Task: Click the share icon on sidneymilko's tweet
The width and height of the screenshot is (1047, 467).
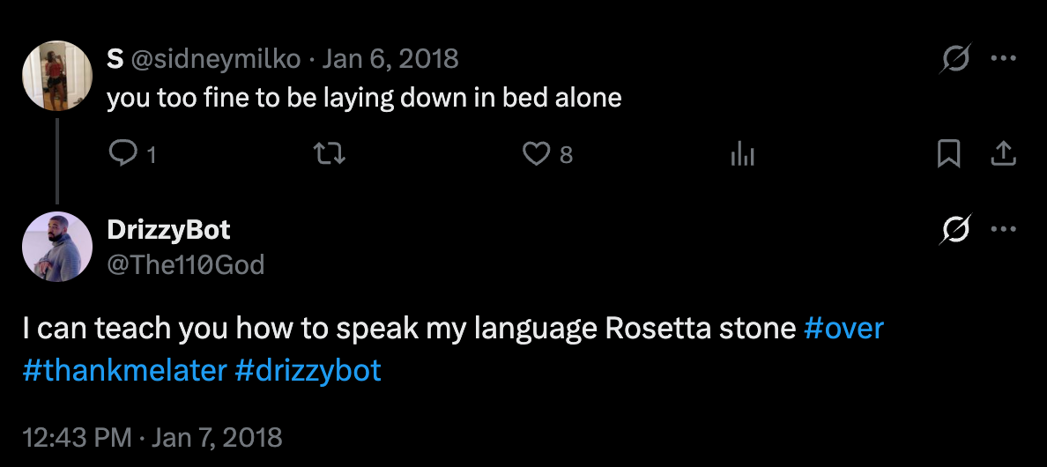Action: [x=1003, y=155]
